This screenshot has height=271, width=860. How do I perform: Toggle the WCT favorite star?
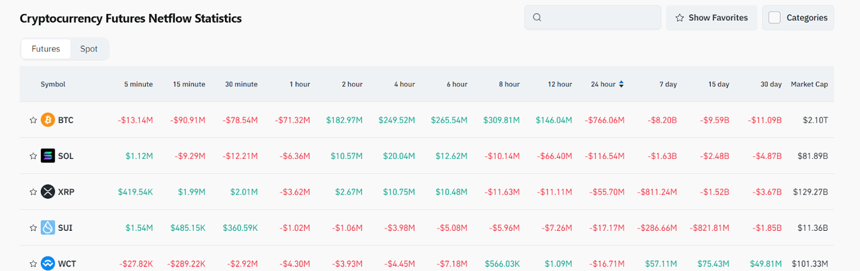coord(33,264)
